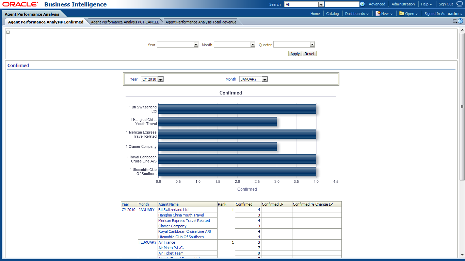465x261 pixels.
Task: Click the Oracle oval logo icon
Action: pos(460,4)
